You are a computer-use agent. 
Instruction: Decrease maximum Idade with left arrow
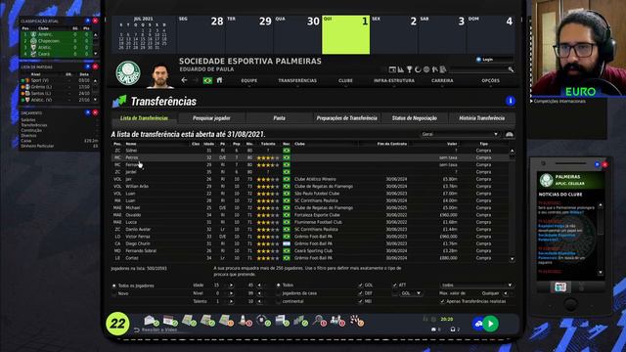click(259, 286)
